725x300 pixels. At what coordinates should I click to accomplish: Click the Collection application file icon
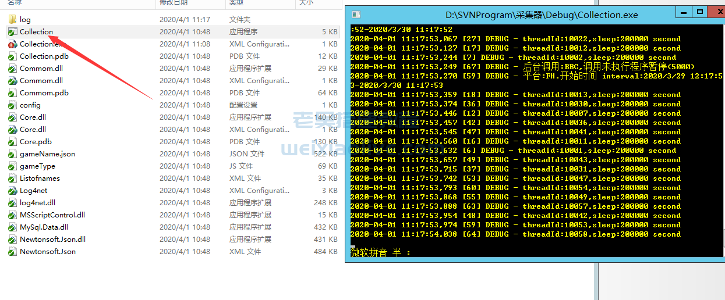[12, 32]
